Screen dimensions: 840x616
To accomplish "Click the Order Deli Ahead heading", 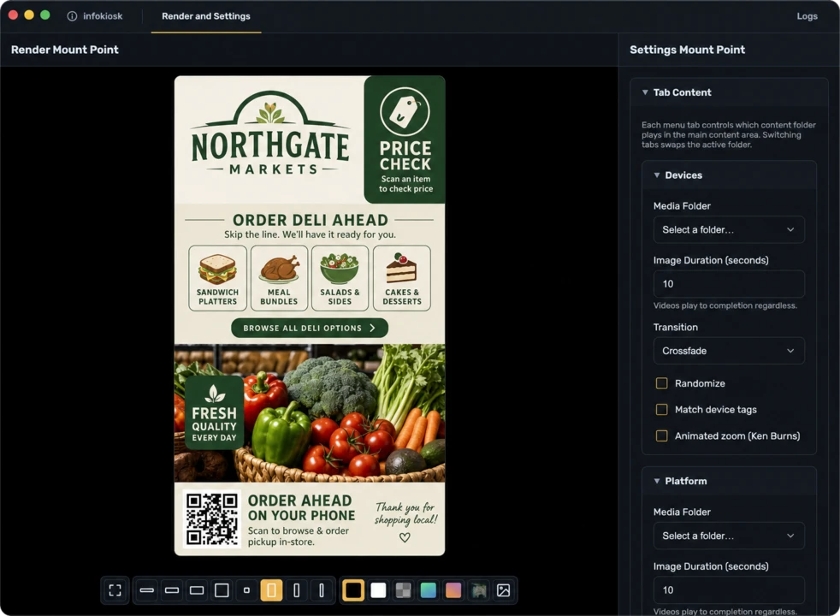I will pos(311,220).
